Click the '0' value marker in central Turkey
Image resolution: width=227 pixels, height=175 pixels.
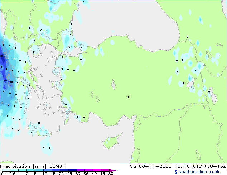point(129,97)
